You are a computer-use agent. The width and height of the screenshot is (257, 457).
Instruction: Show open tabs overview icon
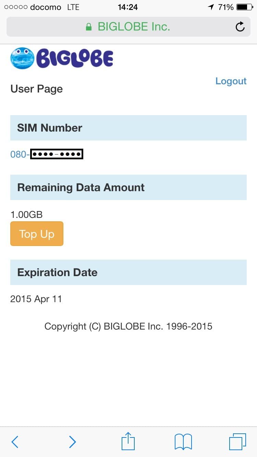(237, 442)
